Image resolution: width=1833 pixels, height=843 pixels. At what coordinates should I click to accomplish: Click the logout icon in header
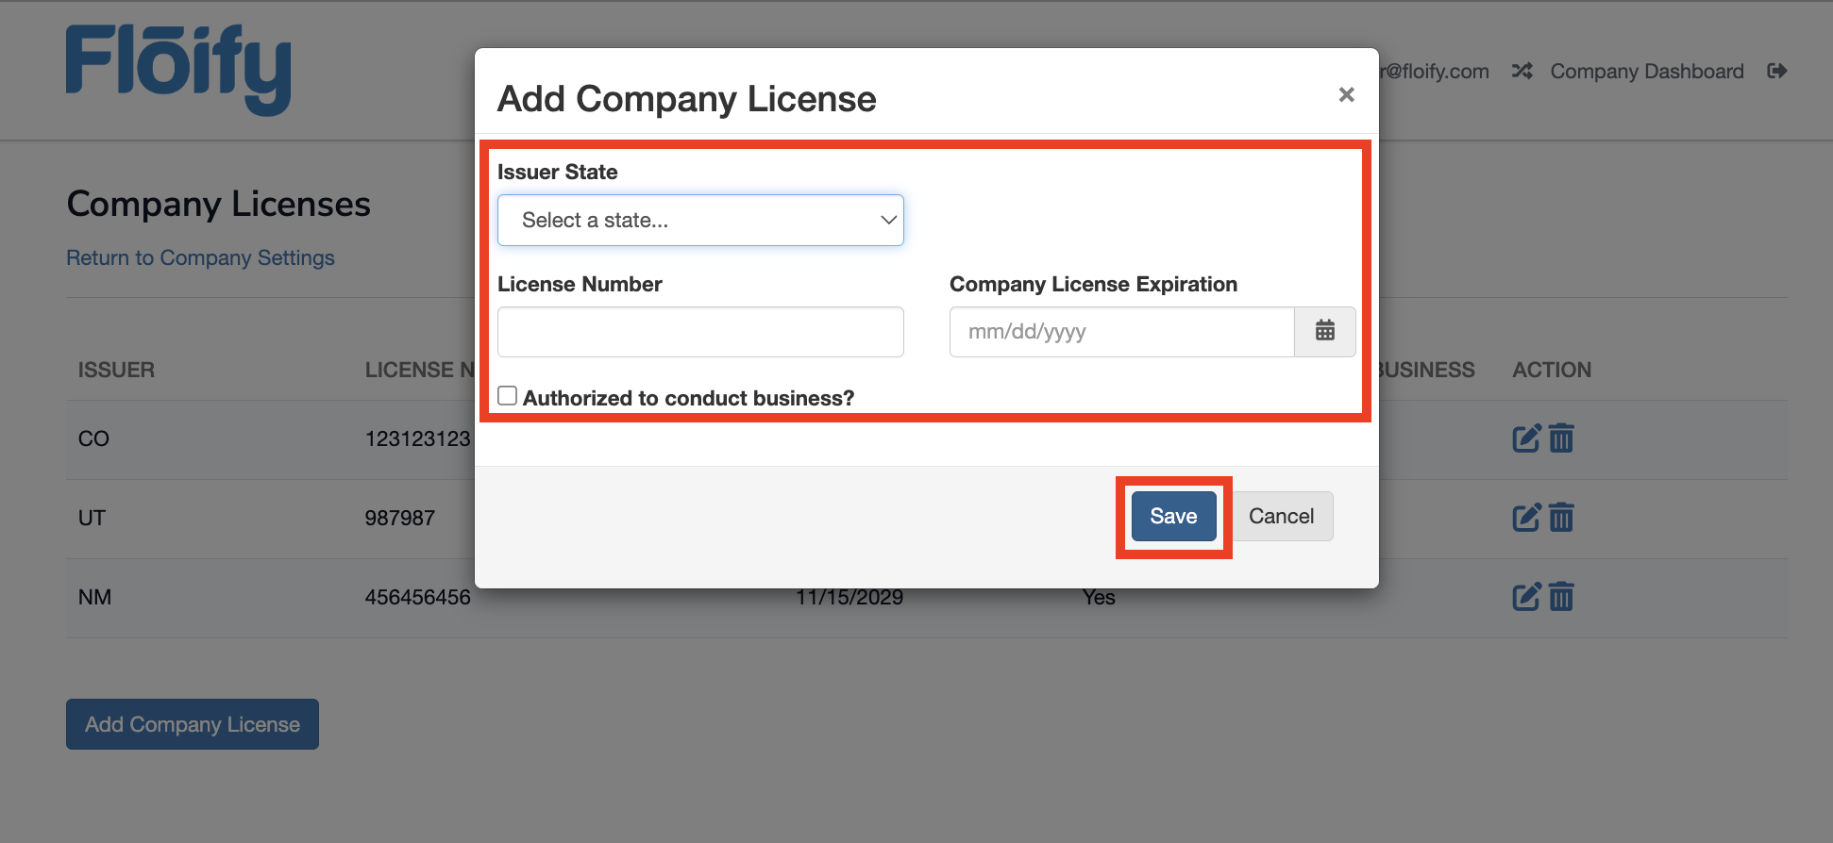(x=1776, y=72)
